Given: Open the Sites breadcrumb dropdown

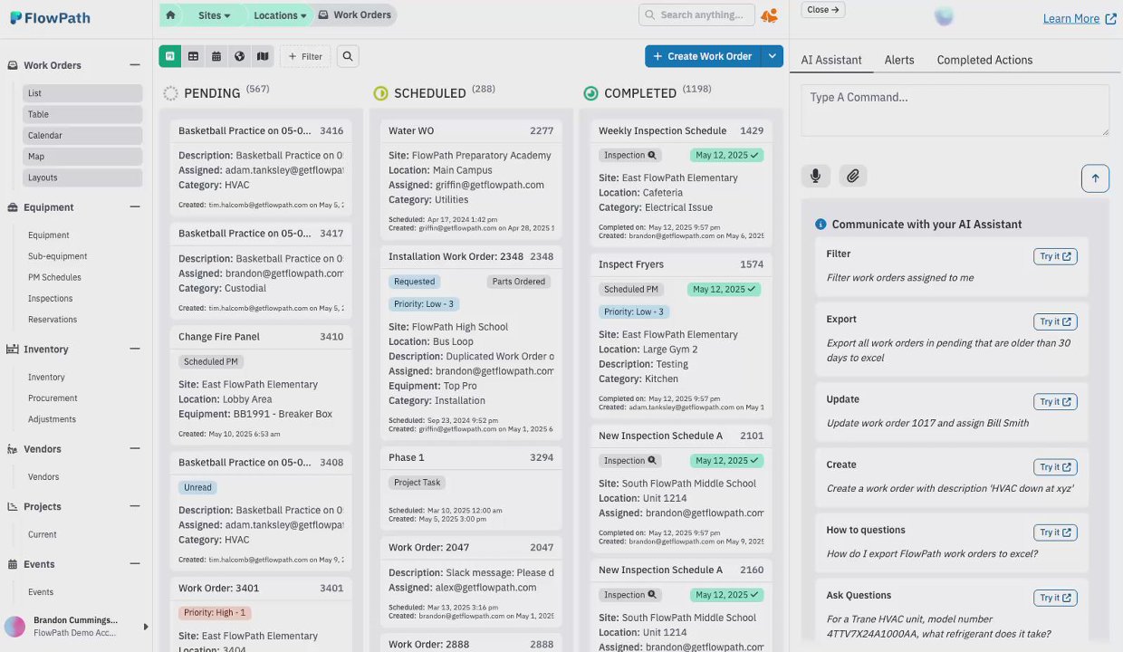Looking at the screenshot, I should tap(215, 15).
